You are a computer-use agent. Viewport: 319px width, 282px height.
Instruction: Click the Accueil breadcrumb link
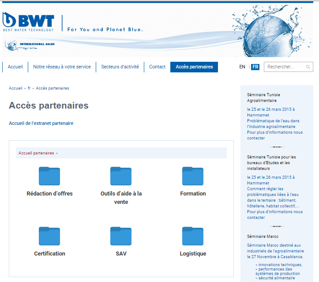click(x=15, y=88)
